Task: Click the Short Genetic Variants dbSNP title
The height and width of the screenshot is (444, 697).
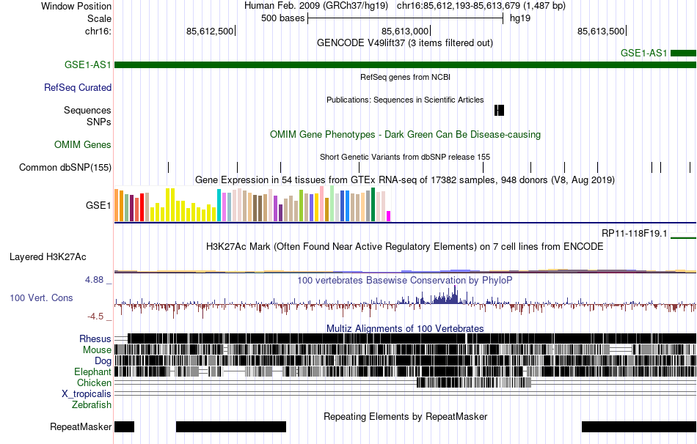Action: [405, 157]
